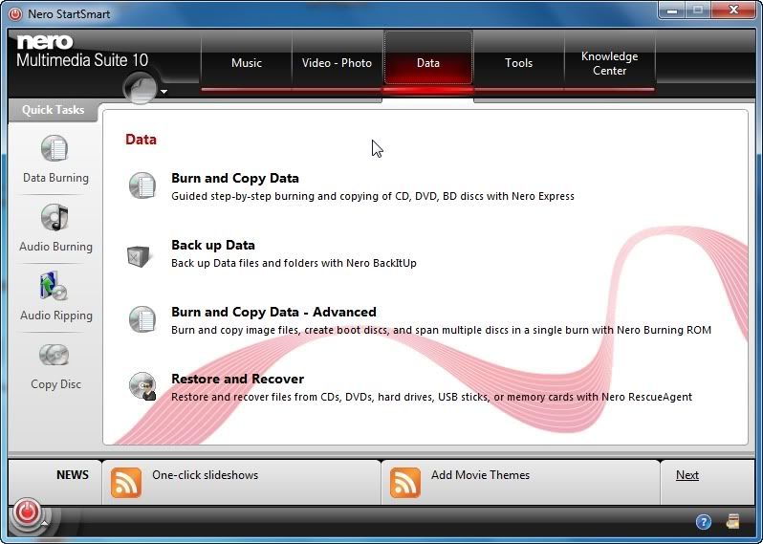Choose Burn and Copy Data - Advanced
The image size is (763, 544).
273,312
